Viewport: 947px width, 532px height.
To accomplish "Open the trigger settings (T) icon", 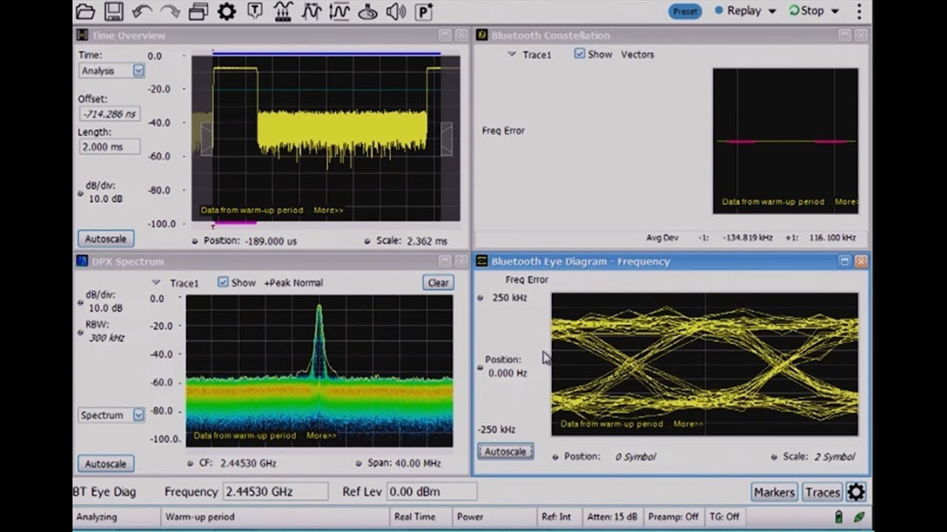I will [255, 11].
